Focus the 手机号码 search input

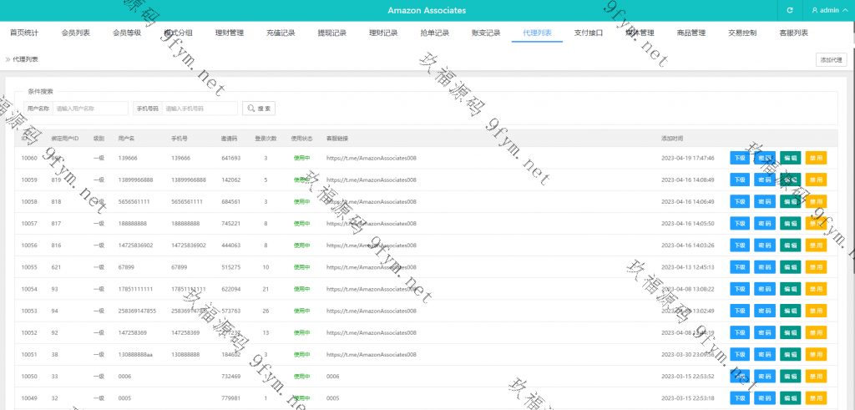click(x=200, y=109)
